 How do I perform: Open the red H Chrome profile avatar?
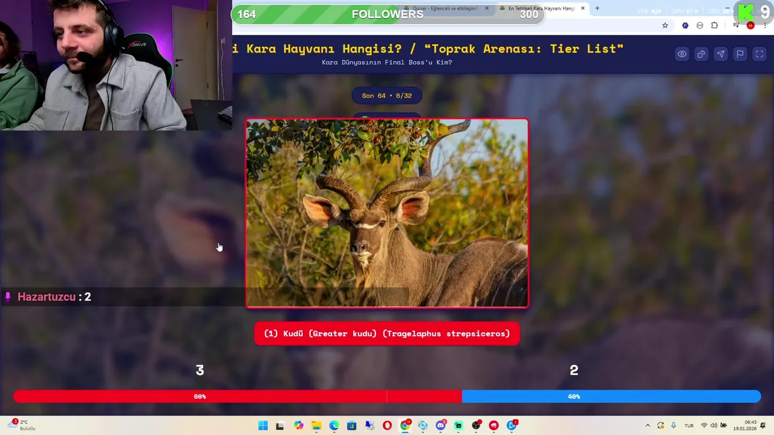coord(750,25)
